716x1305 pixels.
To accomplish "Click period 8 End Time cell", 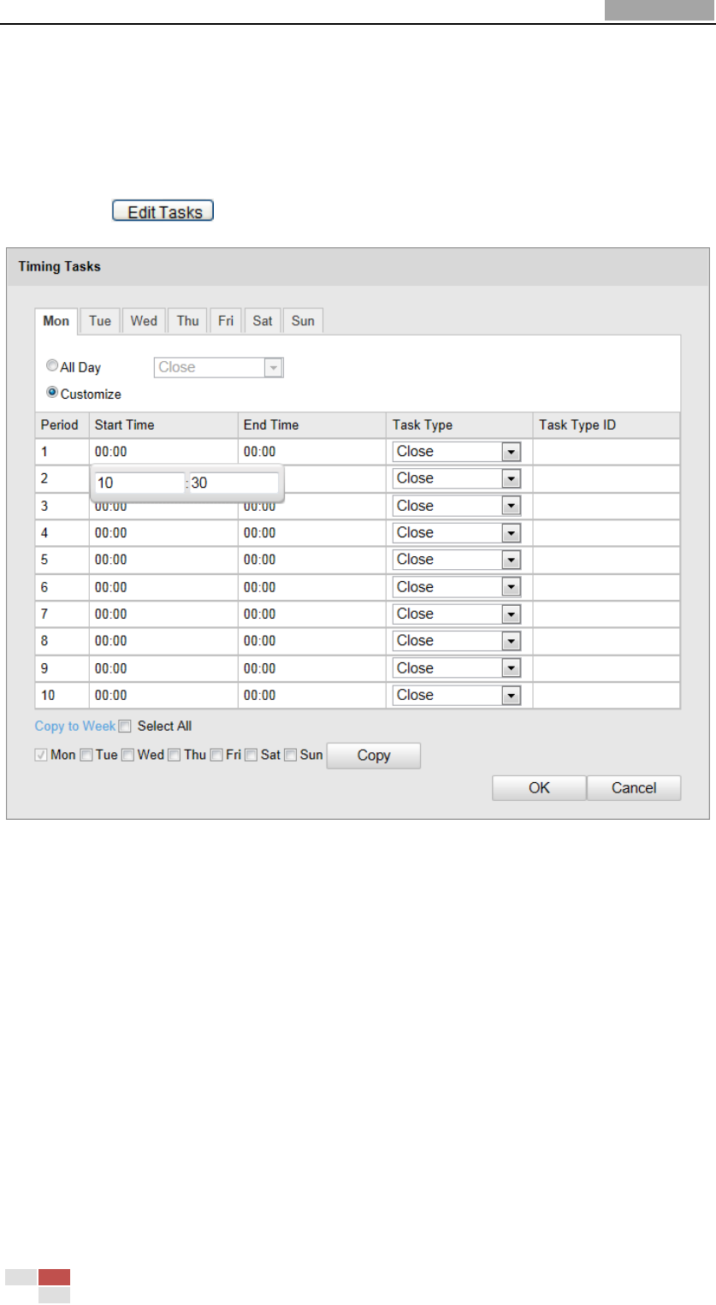I will [x=311, y=641].
